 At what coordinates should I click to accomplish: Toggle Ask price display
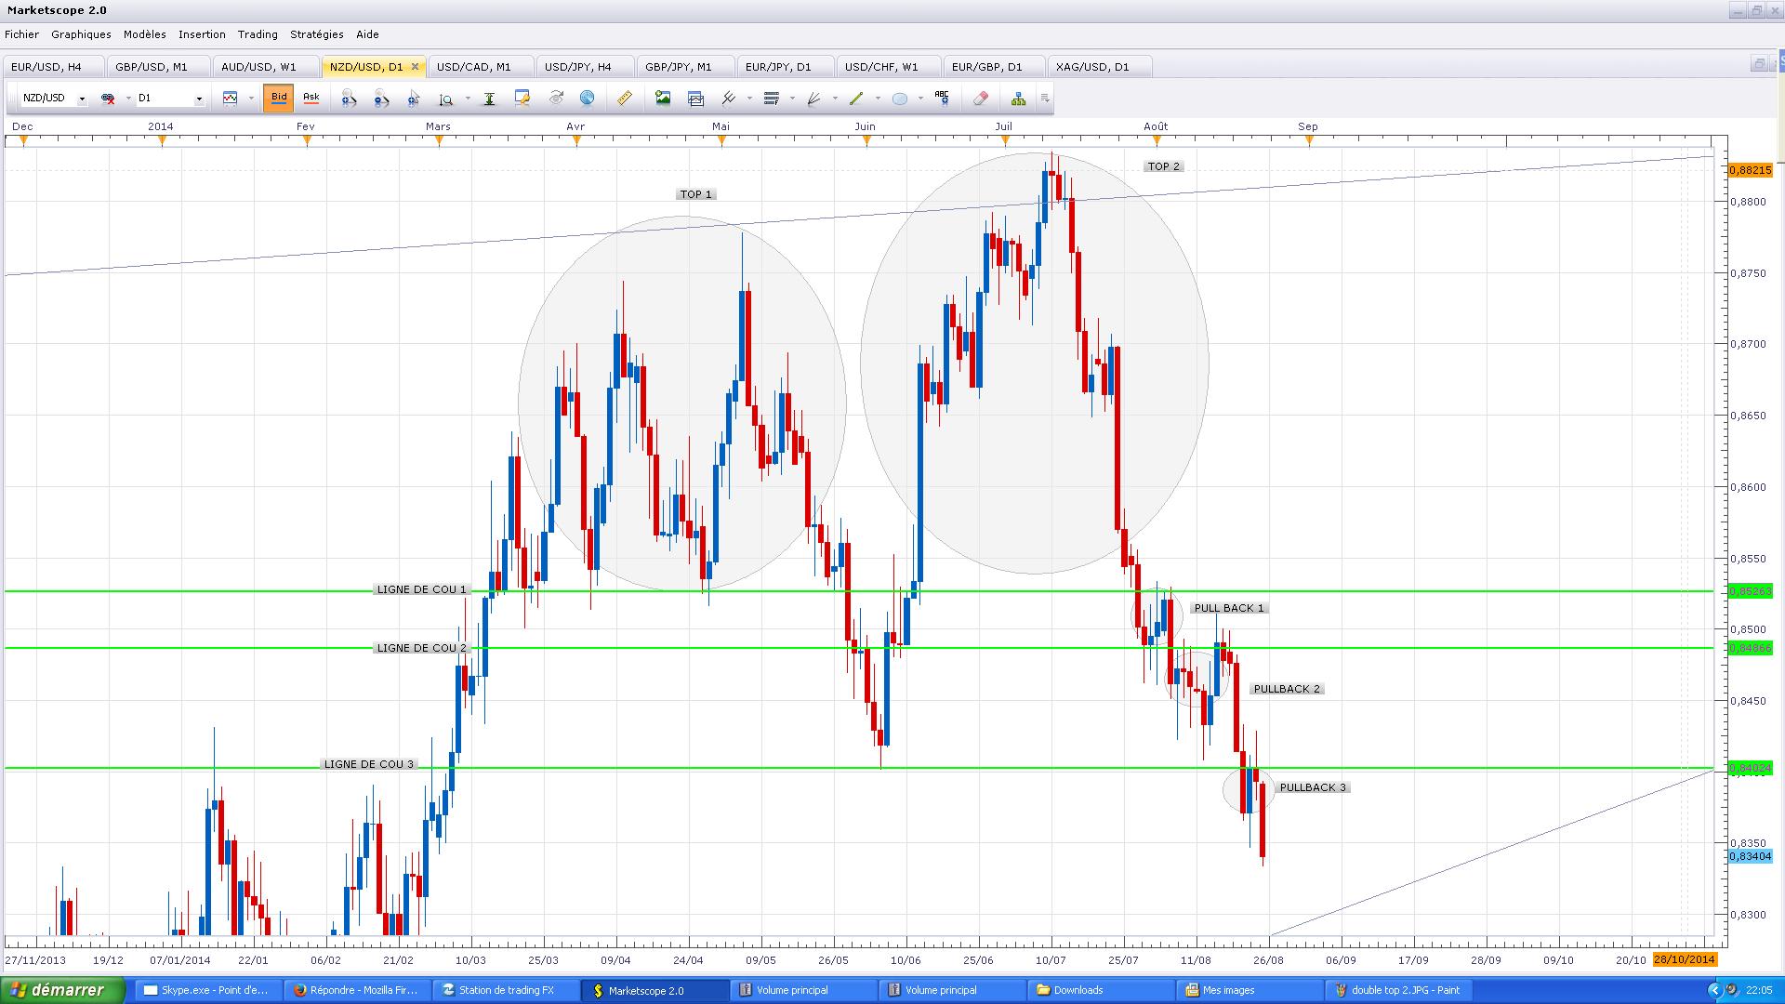[x=311, y=98]
